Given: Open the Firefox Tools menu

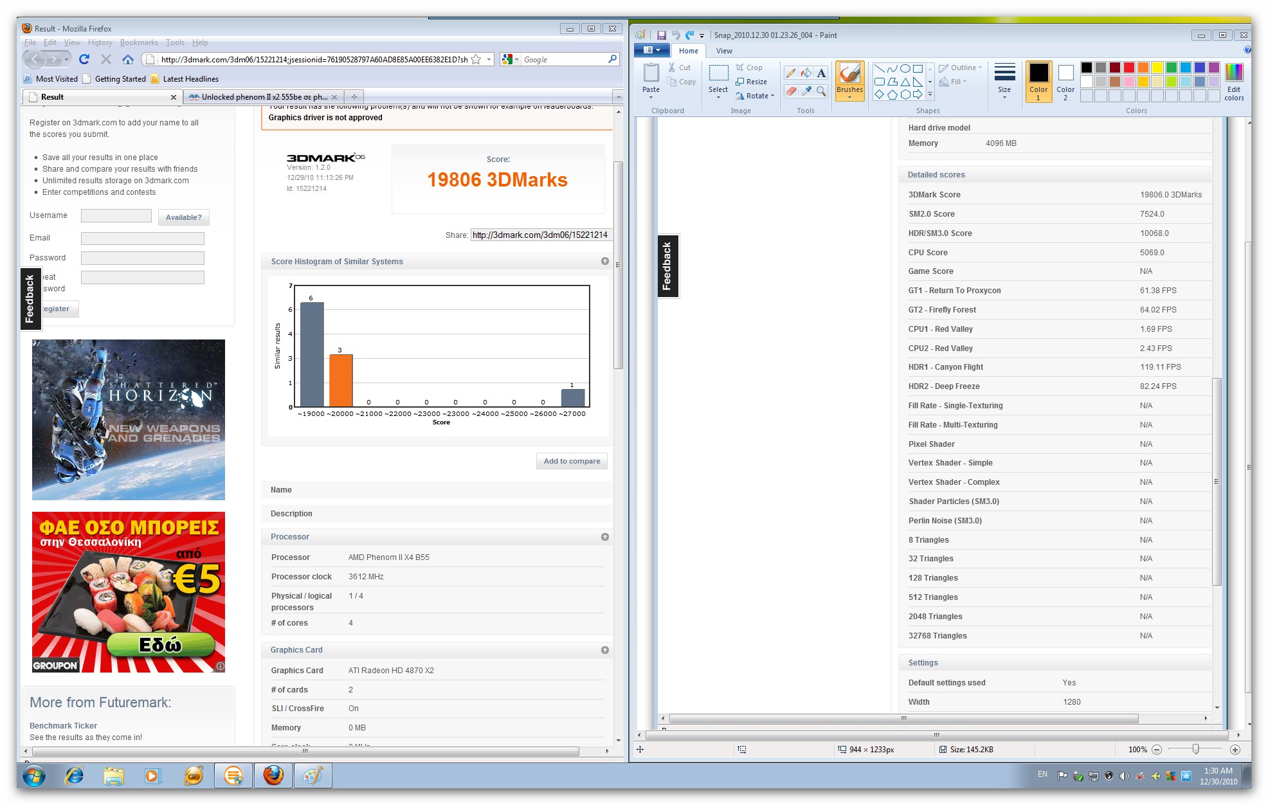Looking at the screenshot, I should pos(175,42).
